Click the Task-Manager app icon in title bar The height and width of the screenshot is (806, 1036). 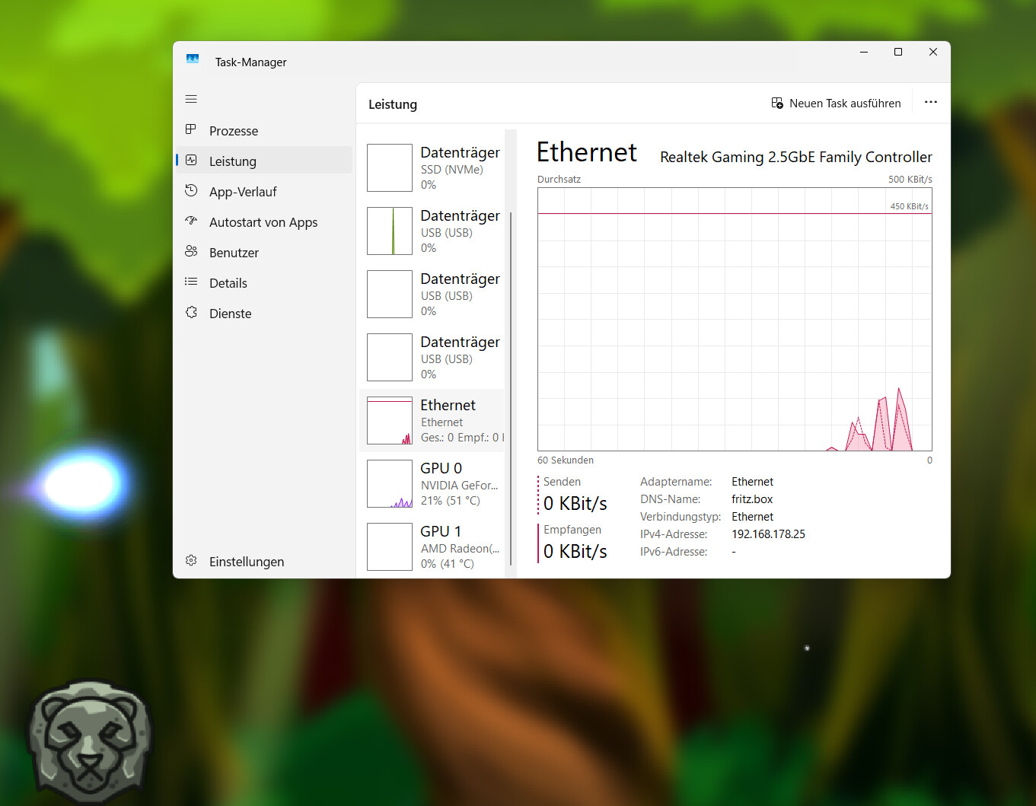point(193,60)
